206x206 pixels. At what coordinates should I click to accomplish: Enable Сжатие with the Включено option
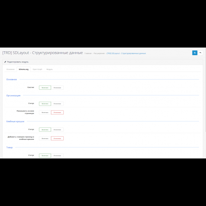click(x=45, y=87)
